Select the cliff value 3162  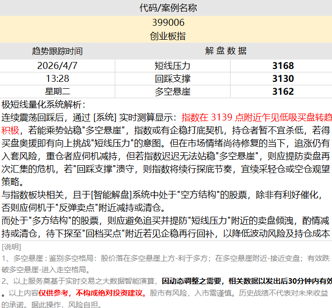(x=283, y=91)
